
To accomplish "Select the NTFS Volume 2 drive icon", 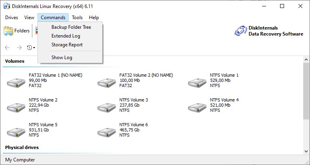I will tap(16, 107).
